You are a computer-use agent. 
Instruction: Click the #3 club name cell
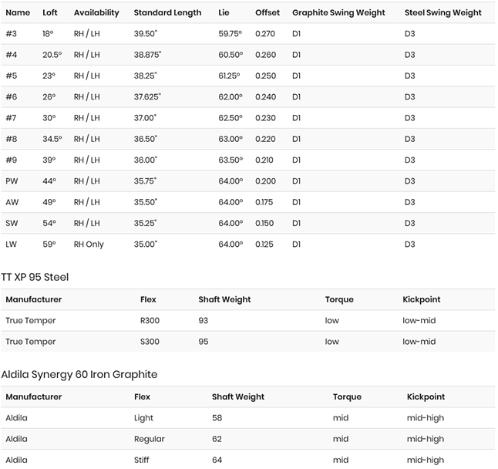(x=11, y=34)
